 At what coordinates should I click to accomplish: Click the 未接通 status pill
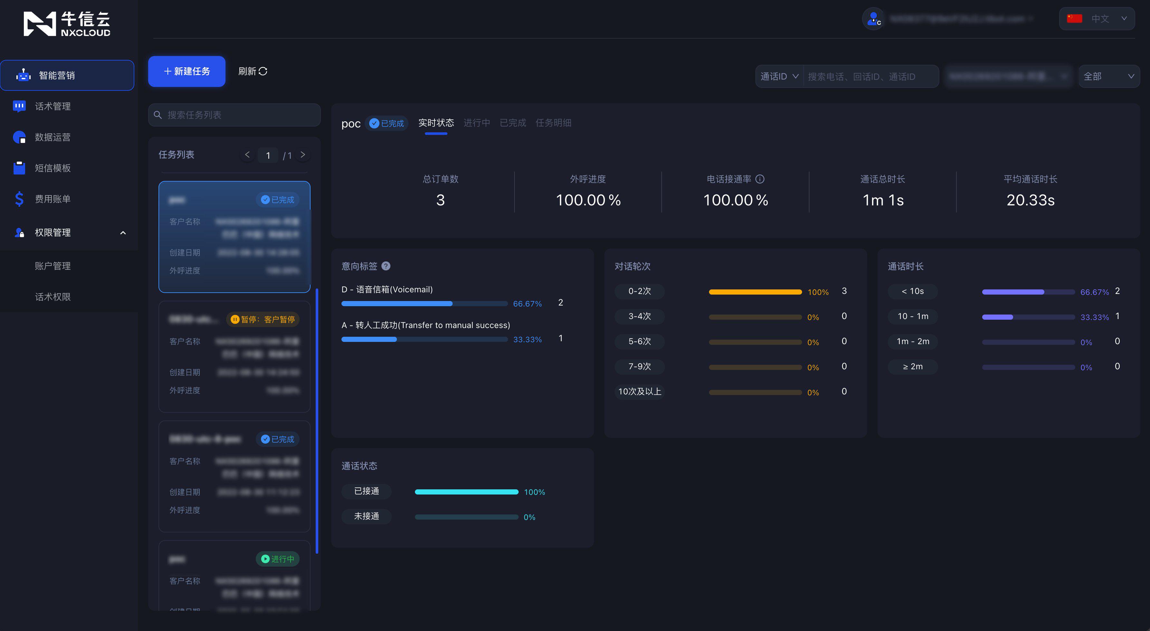coord(367,516)
